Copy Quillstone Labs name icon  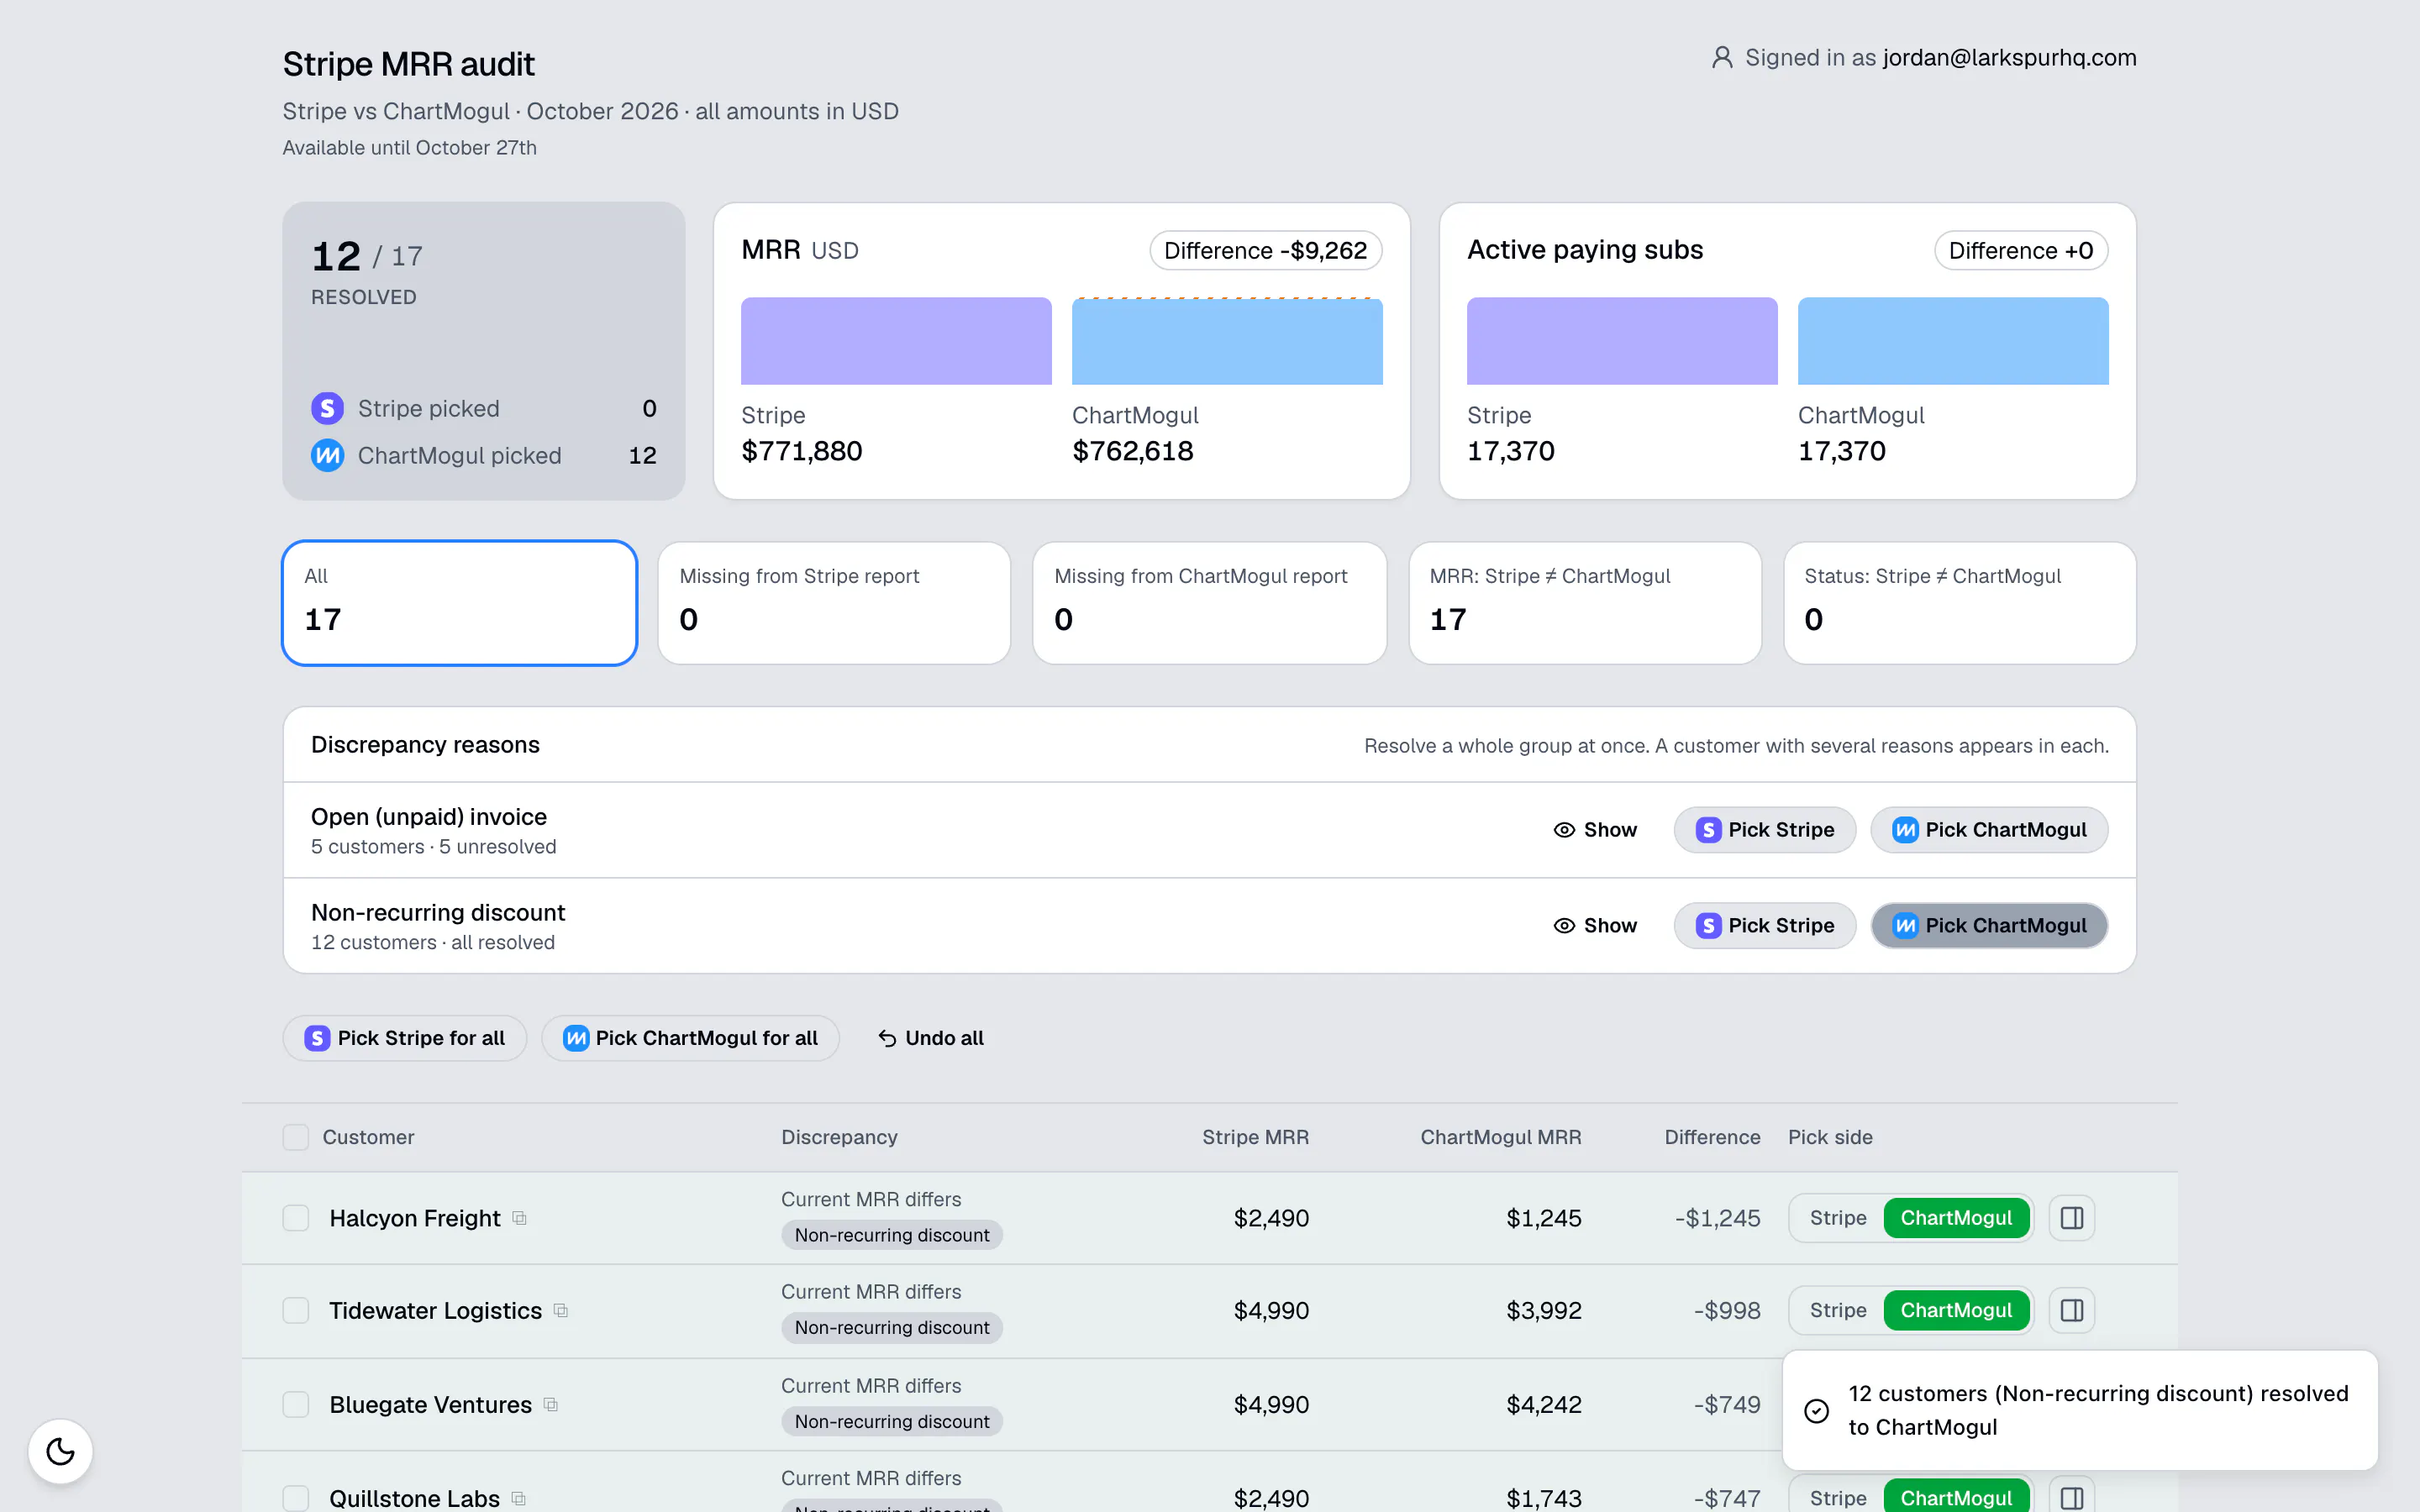point(518,1497)
